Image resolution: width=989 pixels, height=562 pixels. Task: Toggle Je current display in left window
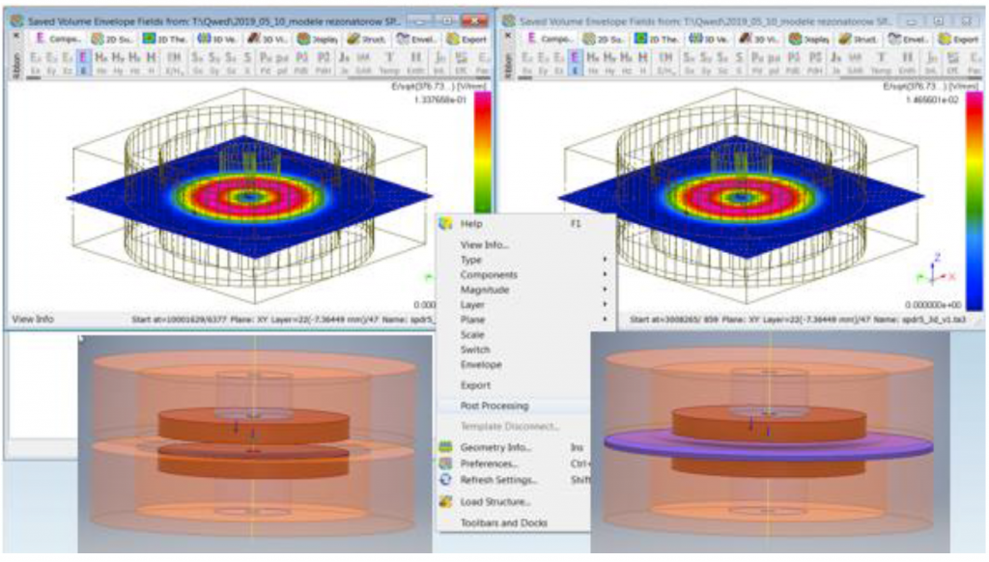click(345, 63)
